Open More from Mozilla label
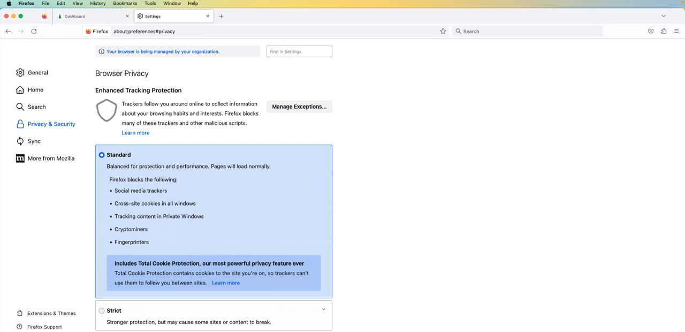The height and width of the screenshot is (332, 685). [x=51, y=158]
